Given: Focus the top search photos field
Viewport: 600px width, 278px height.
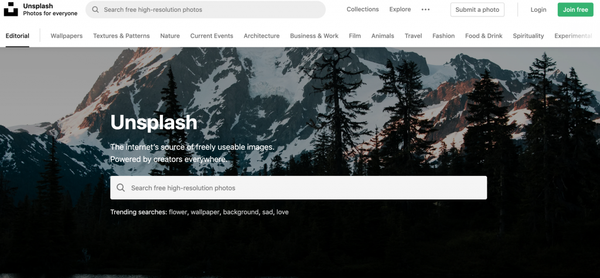Looking at the screenshot, I should coord(206,9).
